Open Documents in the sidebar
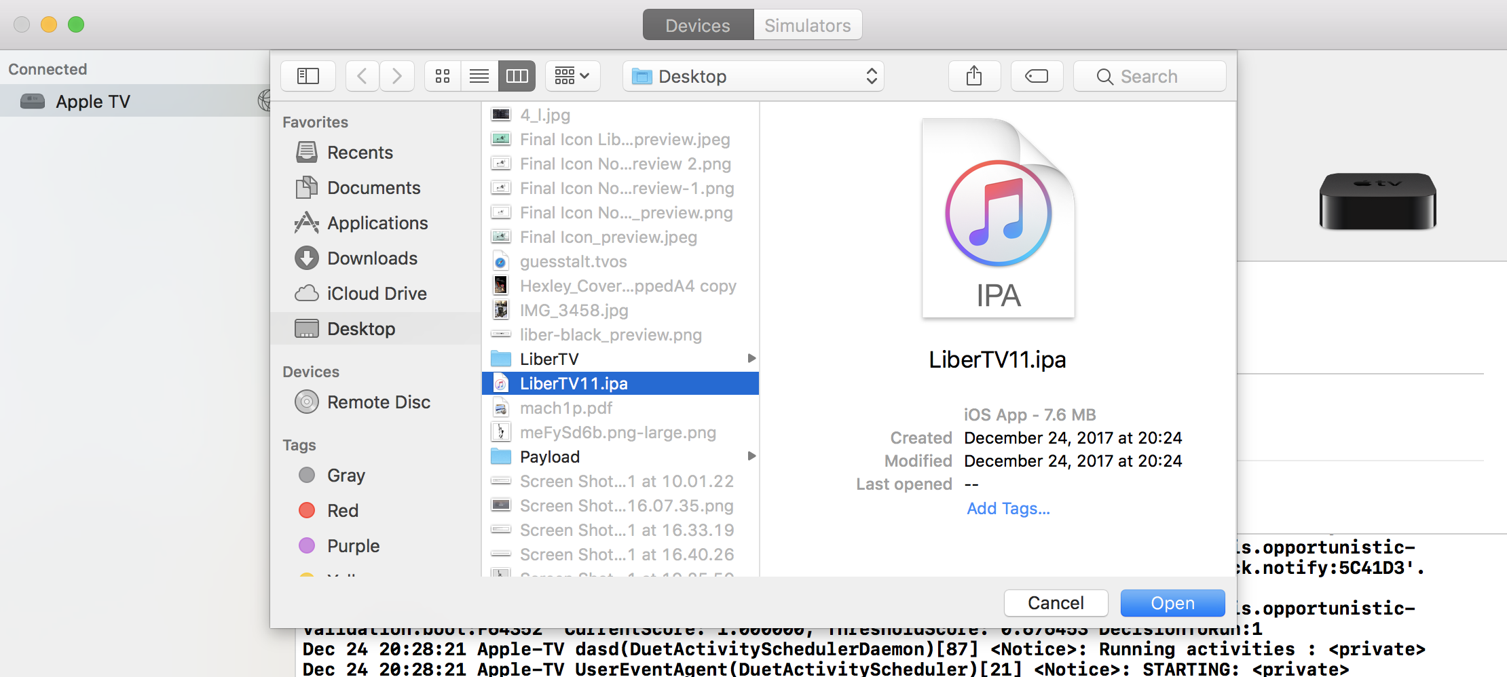The image size is (1507, 677). click(375, 188)
